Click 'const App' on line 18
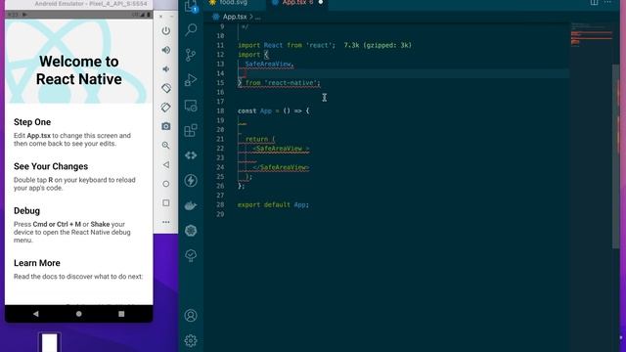The height and width of the screenshot is (352, 626). (254, 110)
